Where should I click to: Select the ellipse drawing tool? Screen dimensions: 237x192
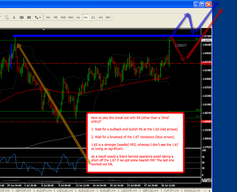[x=22, y=17]
